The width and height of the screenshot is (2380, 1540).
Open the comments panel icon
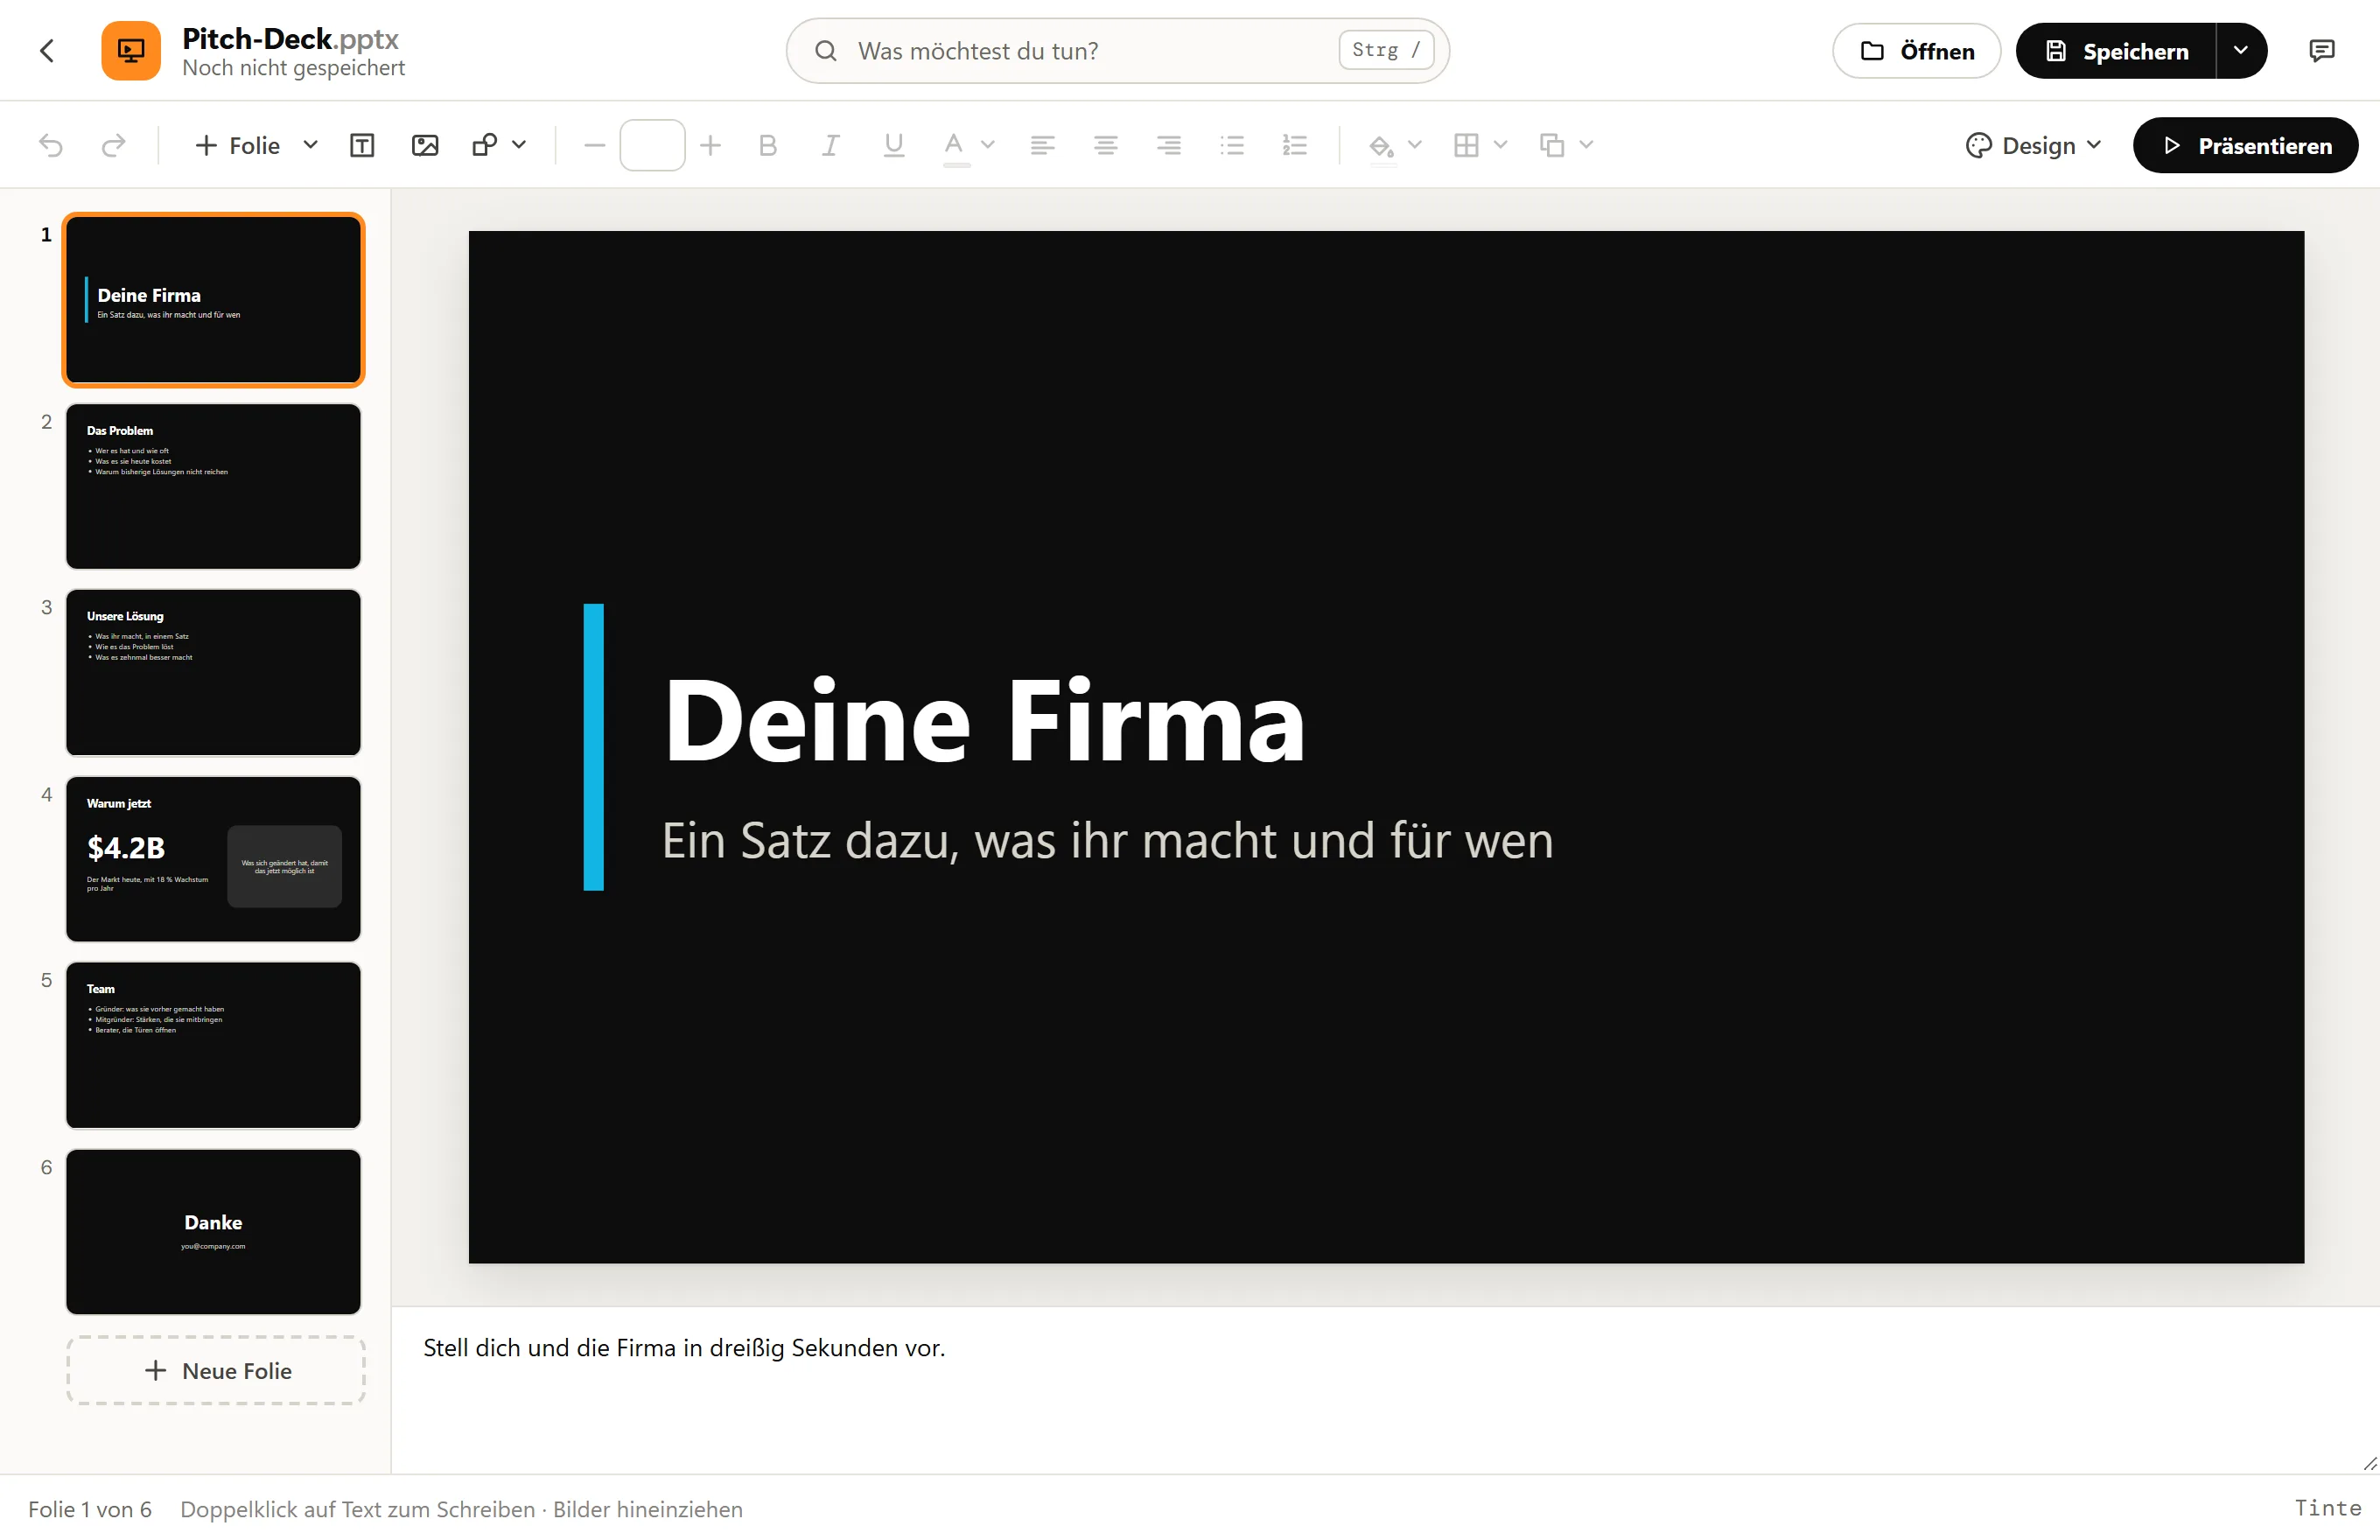[2321, 51]
